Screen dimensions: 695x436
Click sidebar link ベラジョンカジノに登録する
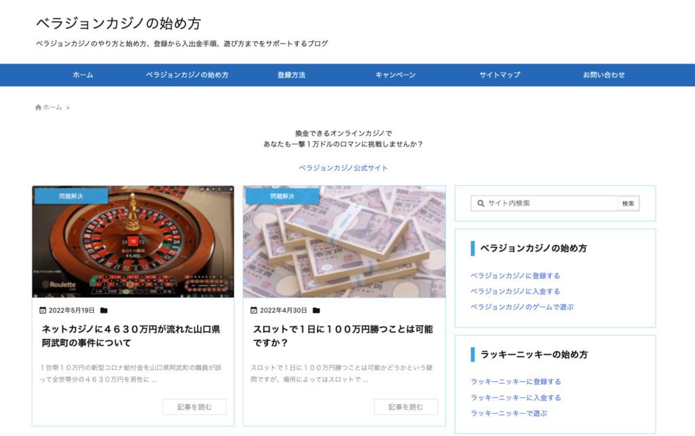click(x=515, y=276)
